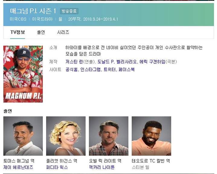The height and width of the screenshot is (174, 217).
Task: Click the 테오도르 TC 칼빈 cast photo
Action: (x=152, y=136)
